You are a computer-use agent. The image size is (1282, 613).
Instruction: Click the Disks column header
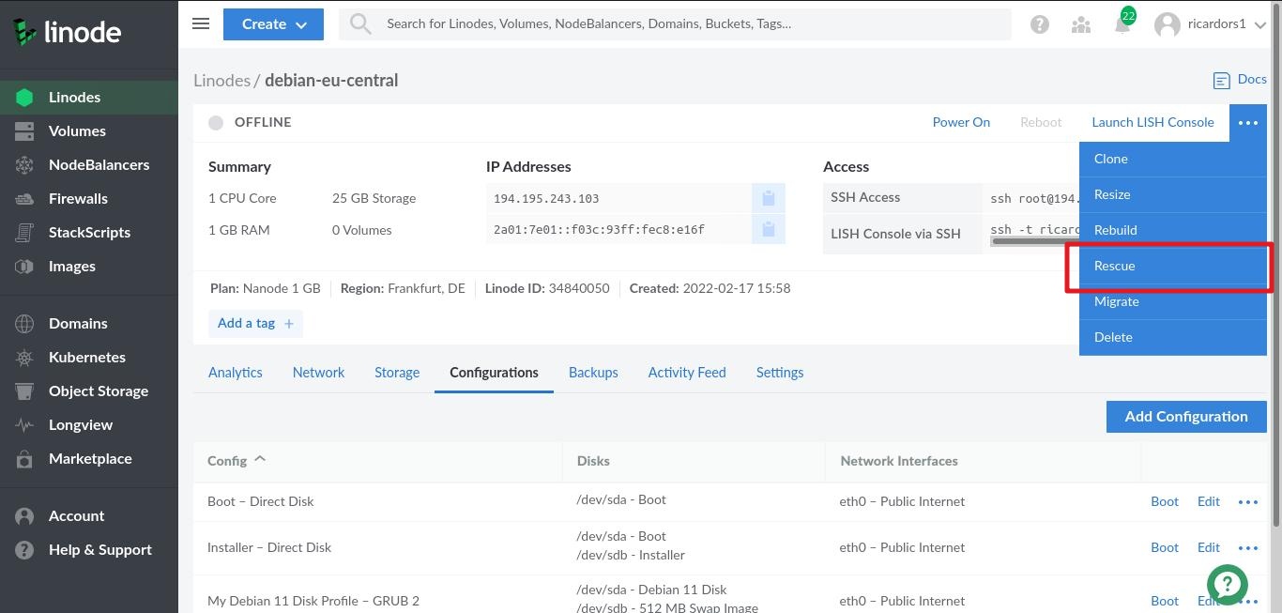coord(593,461)
